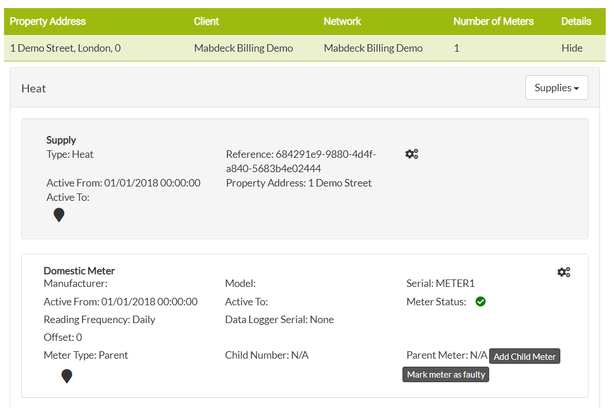Click the Domestic Meter location pin icon
The height and width of the screenshot is (408, 612).
67,375
